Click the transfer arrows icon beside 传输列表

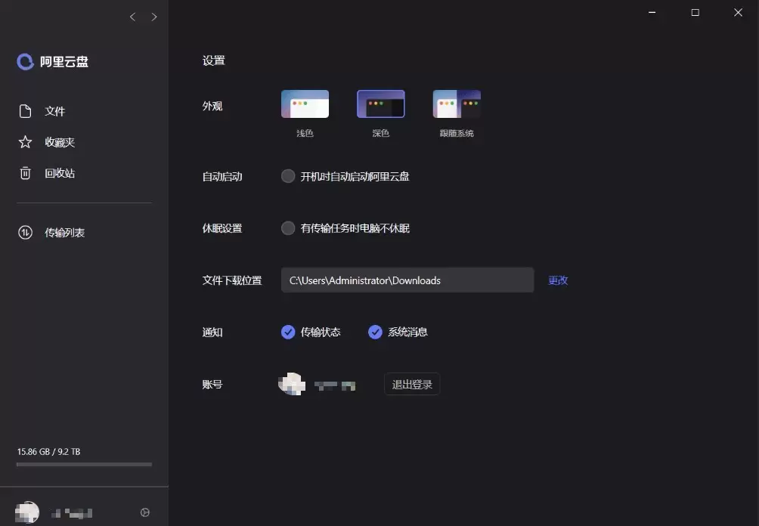click(25, 233)
